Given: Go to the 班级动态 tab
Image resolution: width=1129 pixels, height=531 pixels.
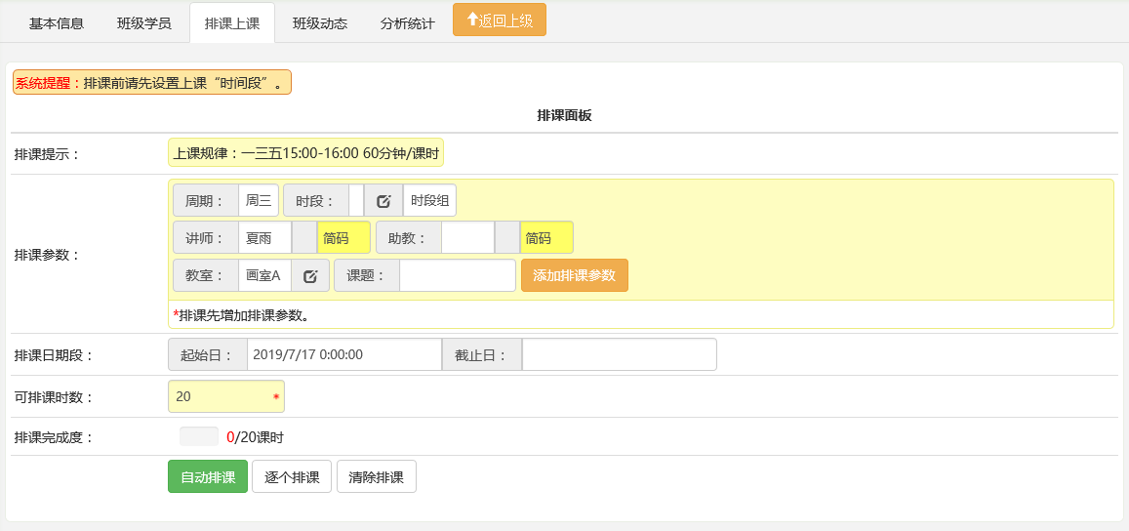Looking at the screenshot, I should [x=320, y=23].
